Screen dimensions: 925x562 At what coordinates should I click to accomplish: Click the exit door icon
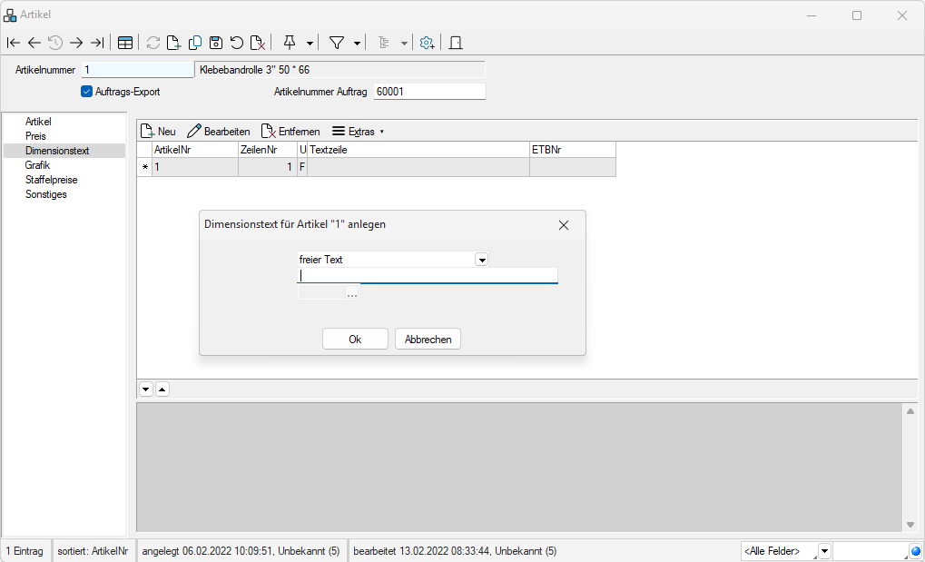456,43
